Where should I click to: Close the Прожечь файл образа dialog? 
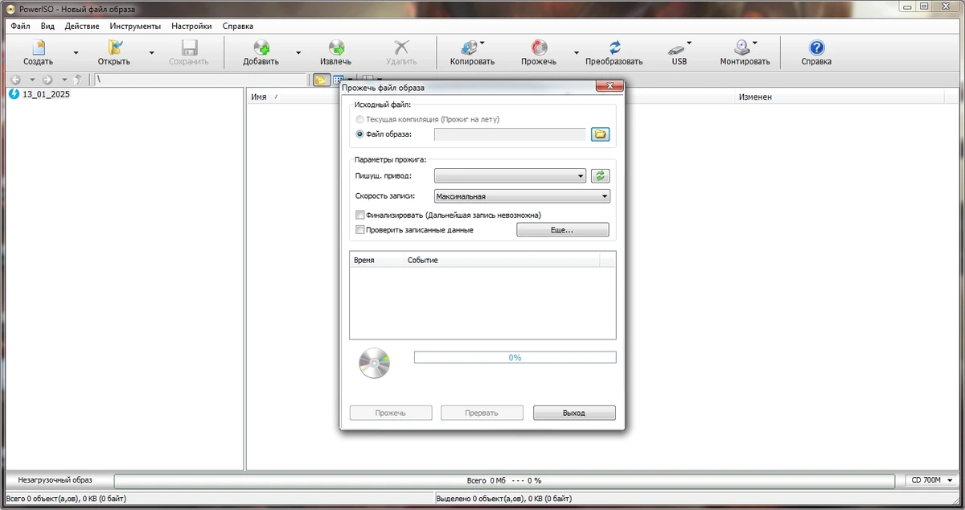(610, 86)
